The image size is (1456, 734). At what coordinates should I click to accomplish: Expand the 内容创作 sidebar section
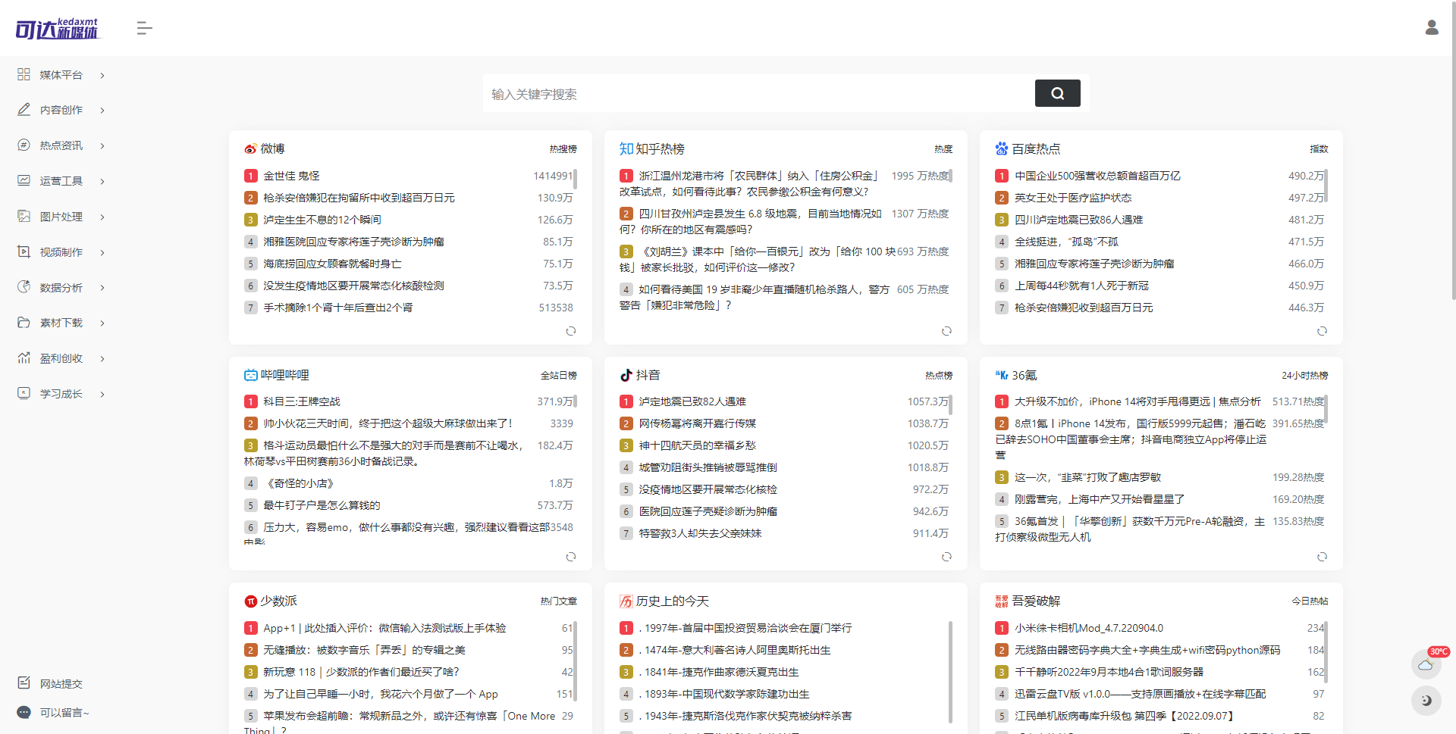(x=61, y=110)
